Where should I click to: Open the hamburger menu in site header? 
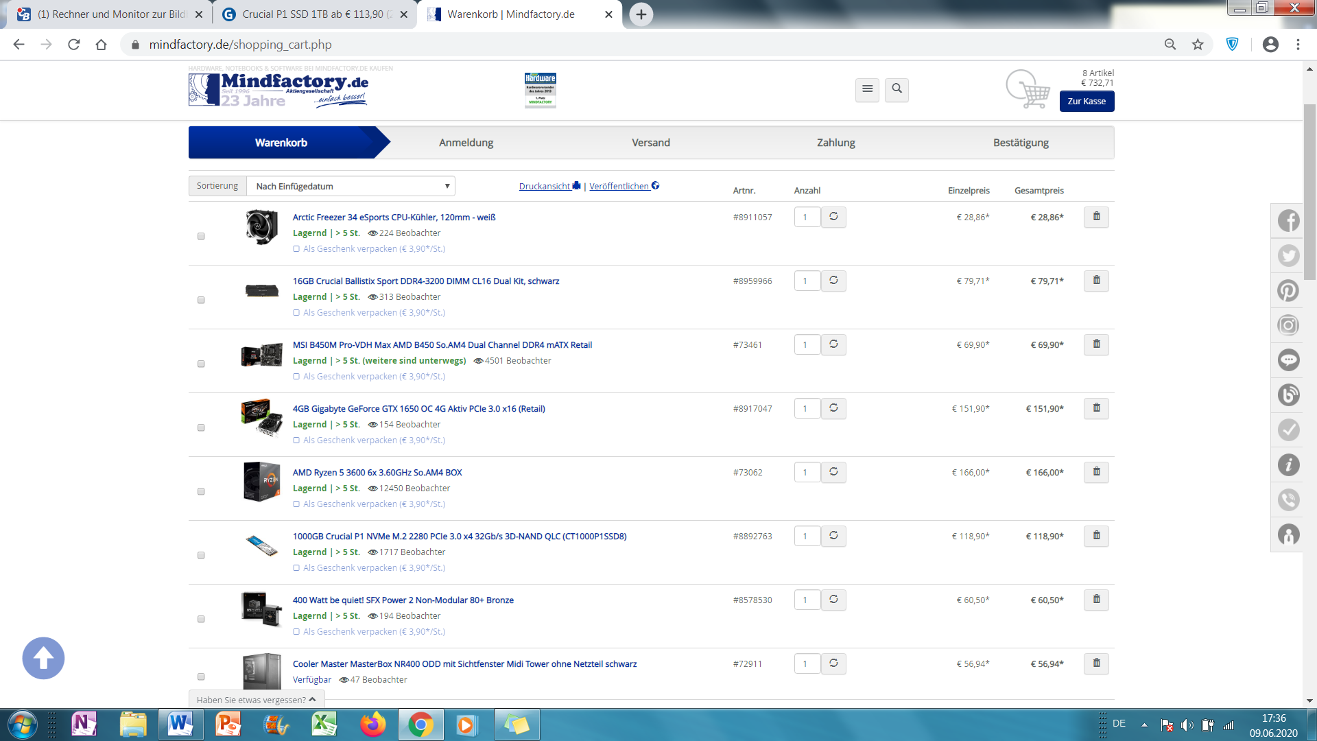(x=867, y=89)
